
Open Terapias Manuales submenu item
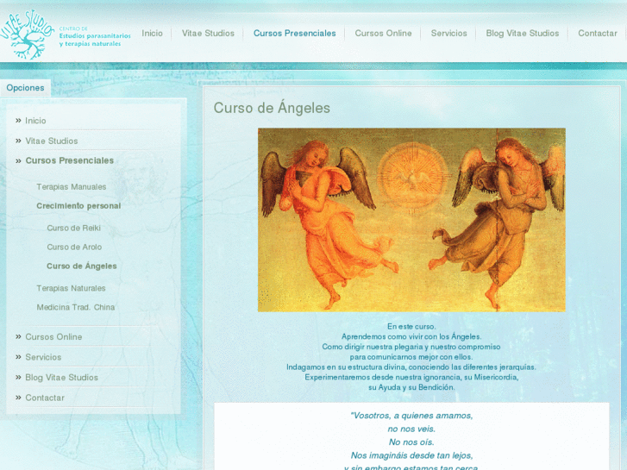point(72,187)
